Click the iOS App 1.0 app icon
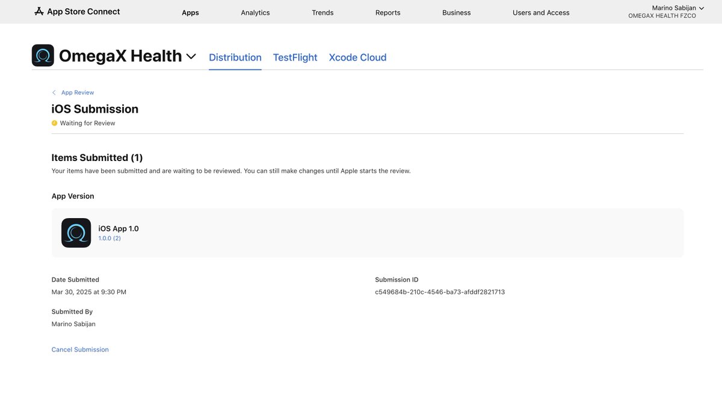Viewport: 722px width, 417px height. click(x=76, y=233)
